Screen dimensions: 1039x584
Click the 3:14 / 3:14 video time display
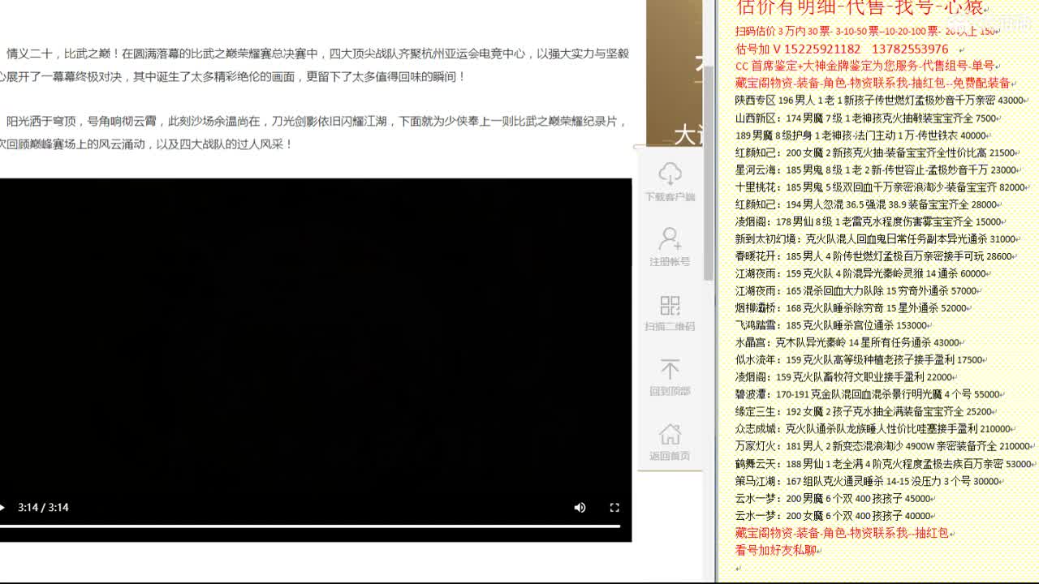pyautogui.click(x=43, y=507)
